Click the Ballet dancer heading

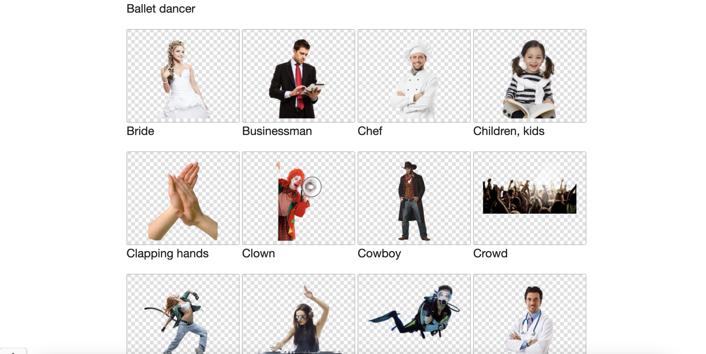[161, 8]
